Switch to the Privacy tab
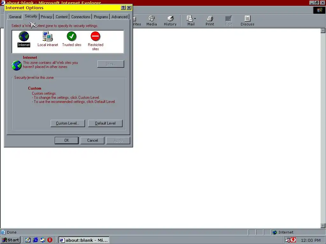Screen dimensions: 326x244 click(46, 17)
